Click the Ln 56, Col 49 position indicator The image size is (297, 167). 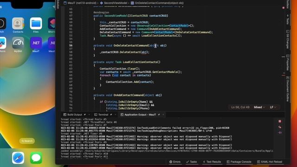click(240, 107)
